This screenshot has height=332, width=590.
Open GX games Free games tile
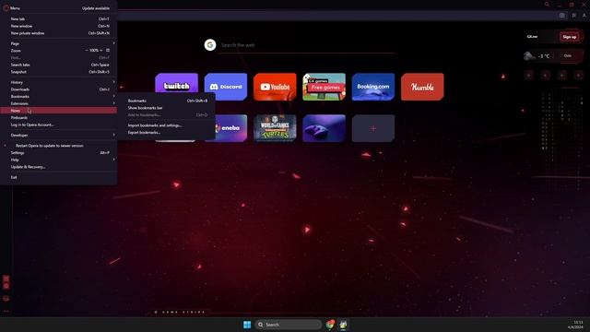(x=324, y=87)
